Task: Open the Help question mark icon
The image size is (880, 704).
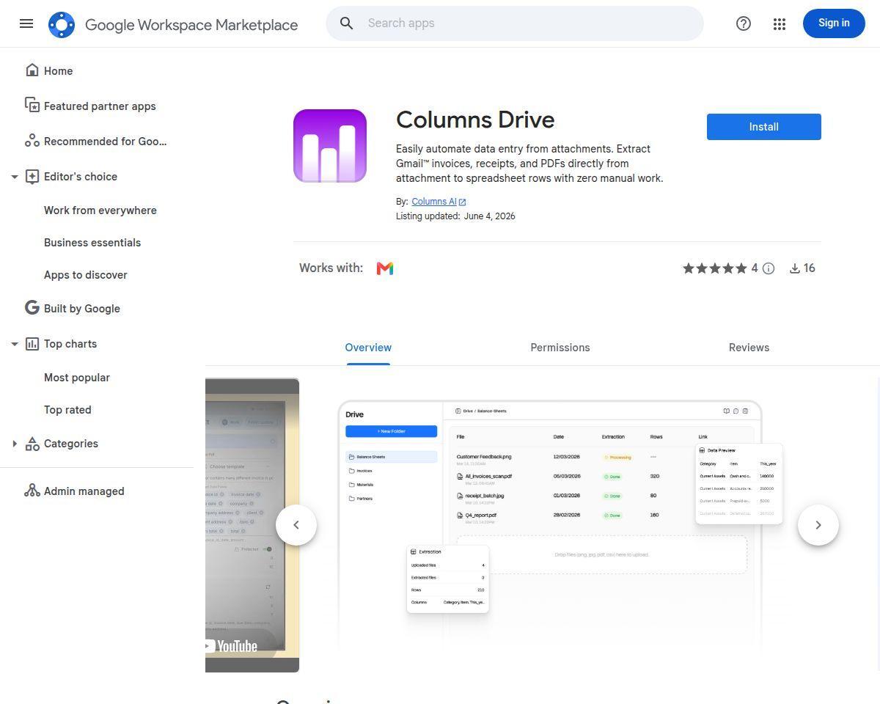Action: click(x=744, y=23)
